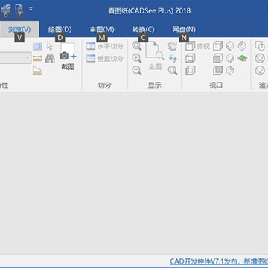Select the pan hand tool
268x268 pixels.
pos(173,46)
